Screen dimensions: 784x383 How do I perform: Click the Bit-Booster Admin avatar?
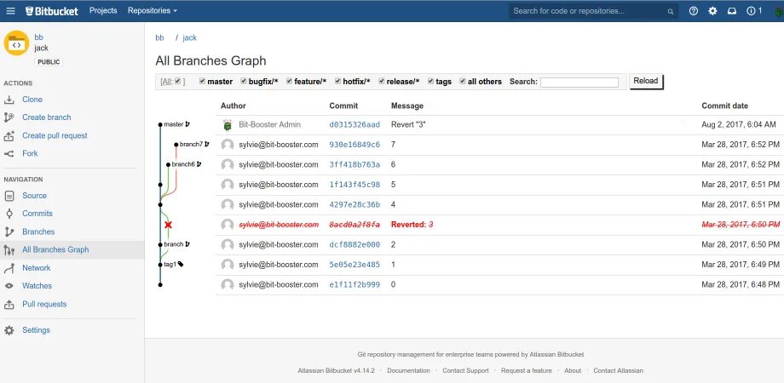228,125
